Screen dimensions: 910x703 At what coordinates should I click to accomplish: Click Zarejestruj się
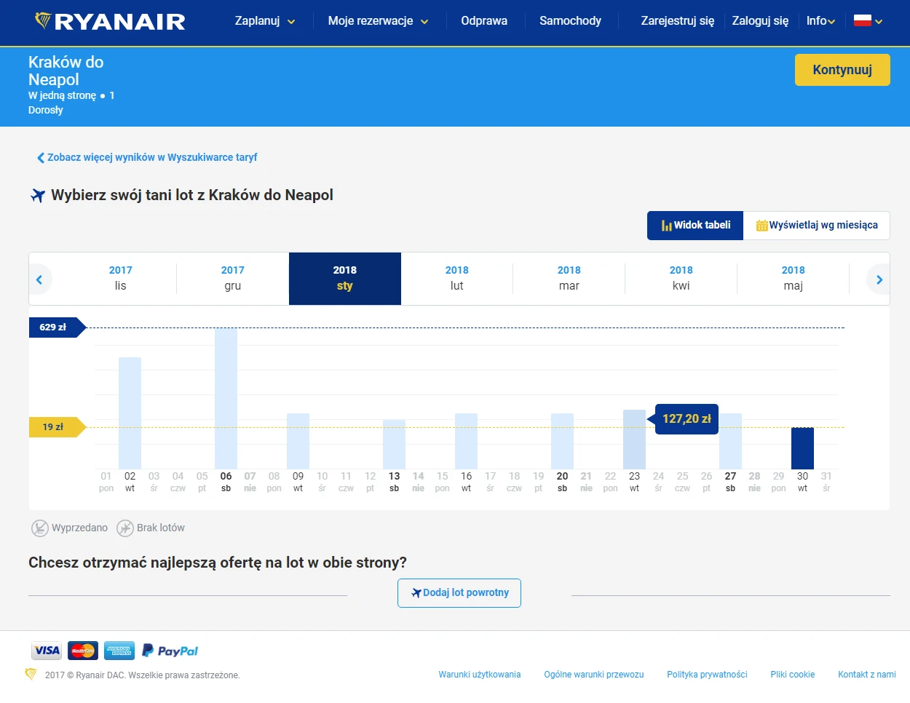tap(677, 21)
